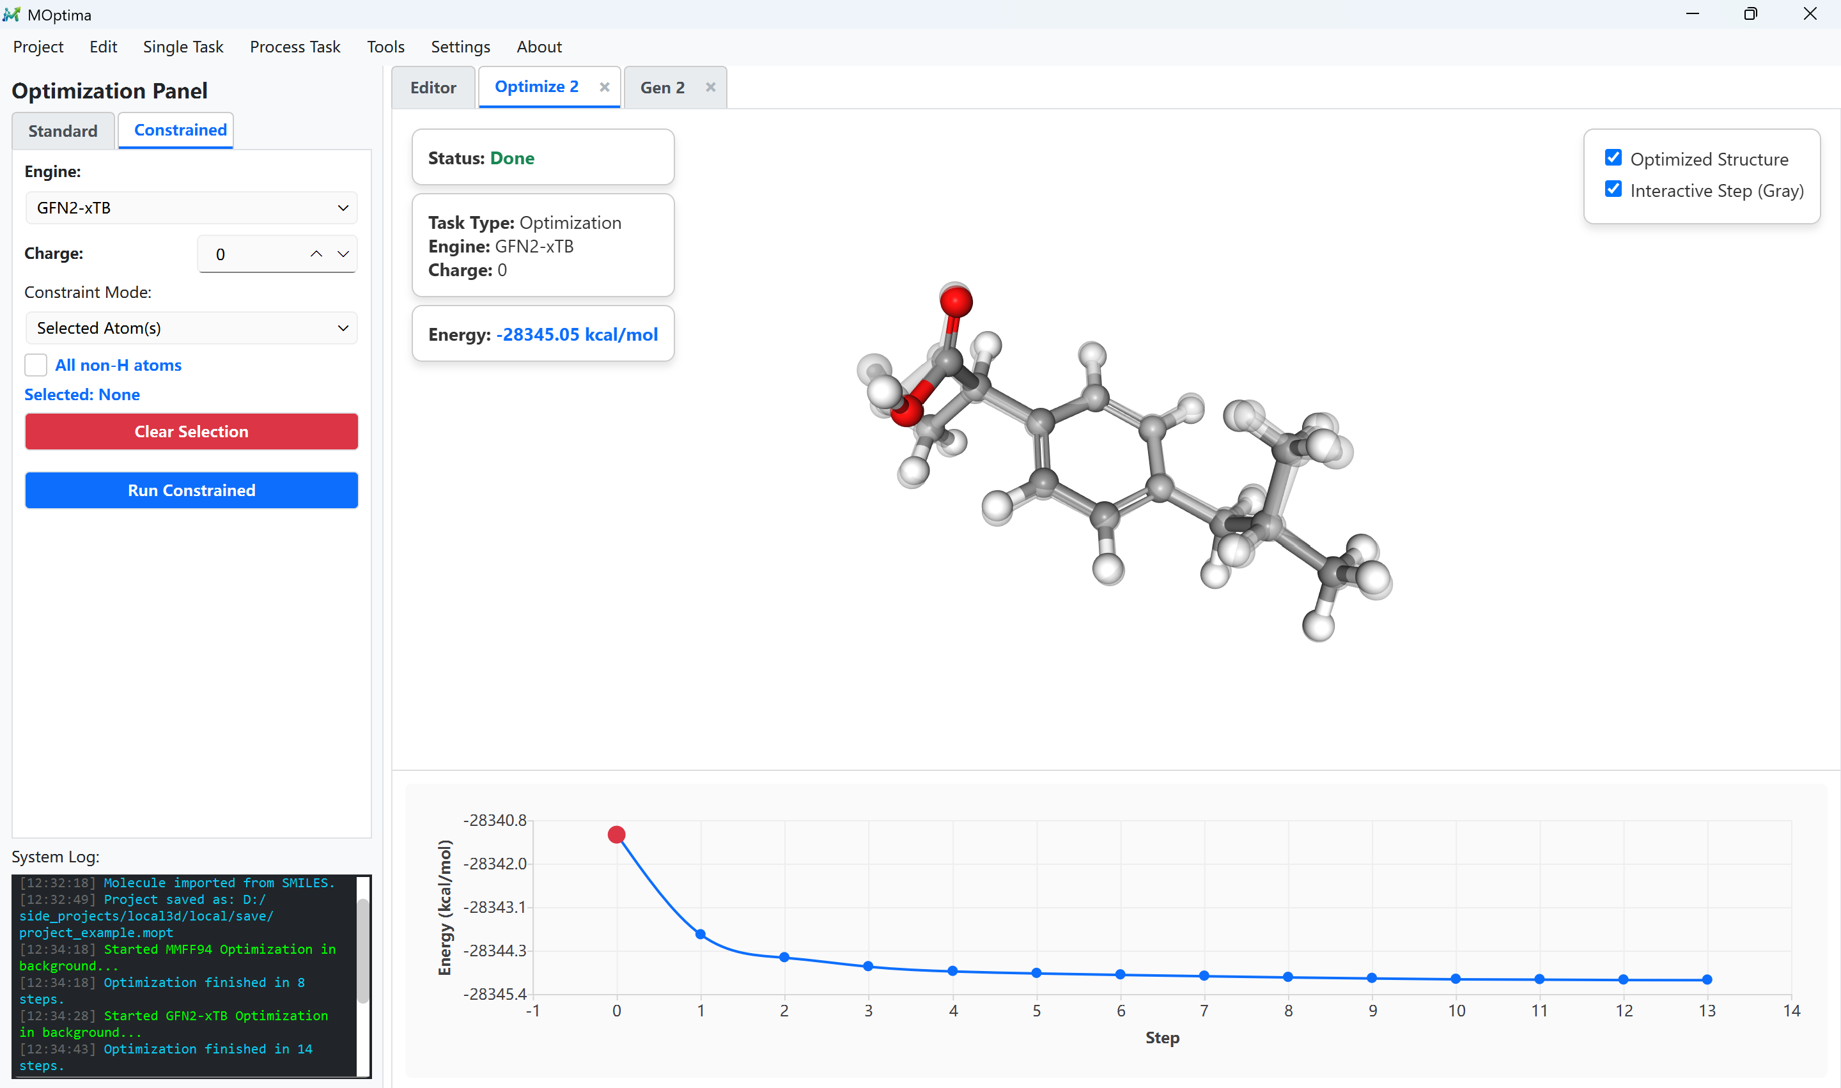The width and height of the screenshot is (1841, 1088).
Task: Select the Constrained optimization tab
Action: click(176, 130)
